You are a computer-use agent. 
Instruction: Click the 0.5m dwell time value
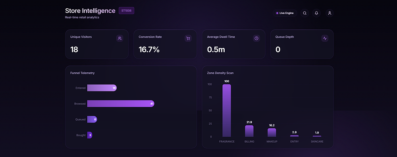[216, 49]
